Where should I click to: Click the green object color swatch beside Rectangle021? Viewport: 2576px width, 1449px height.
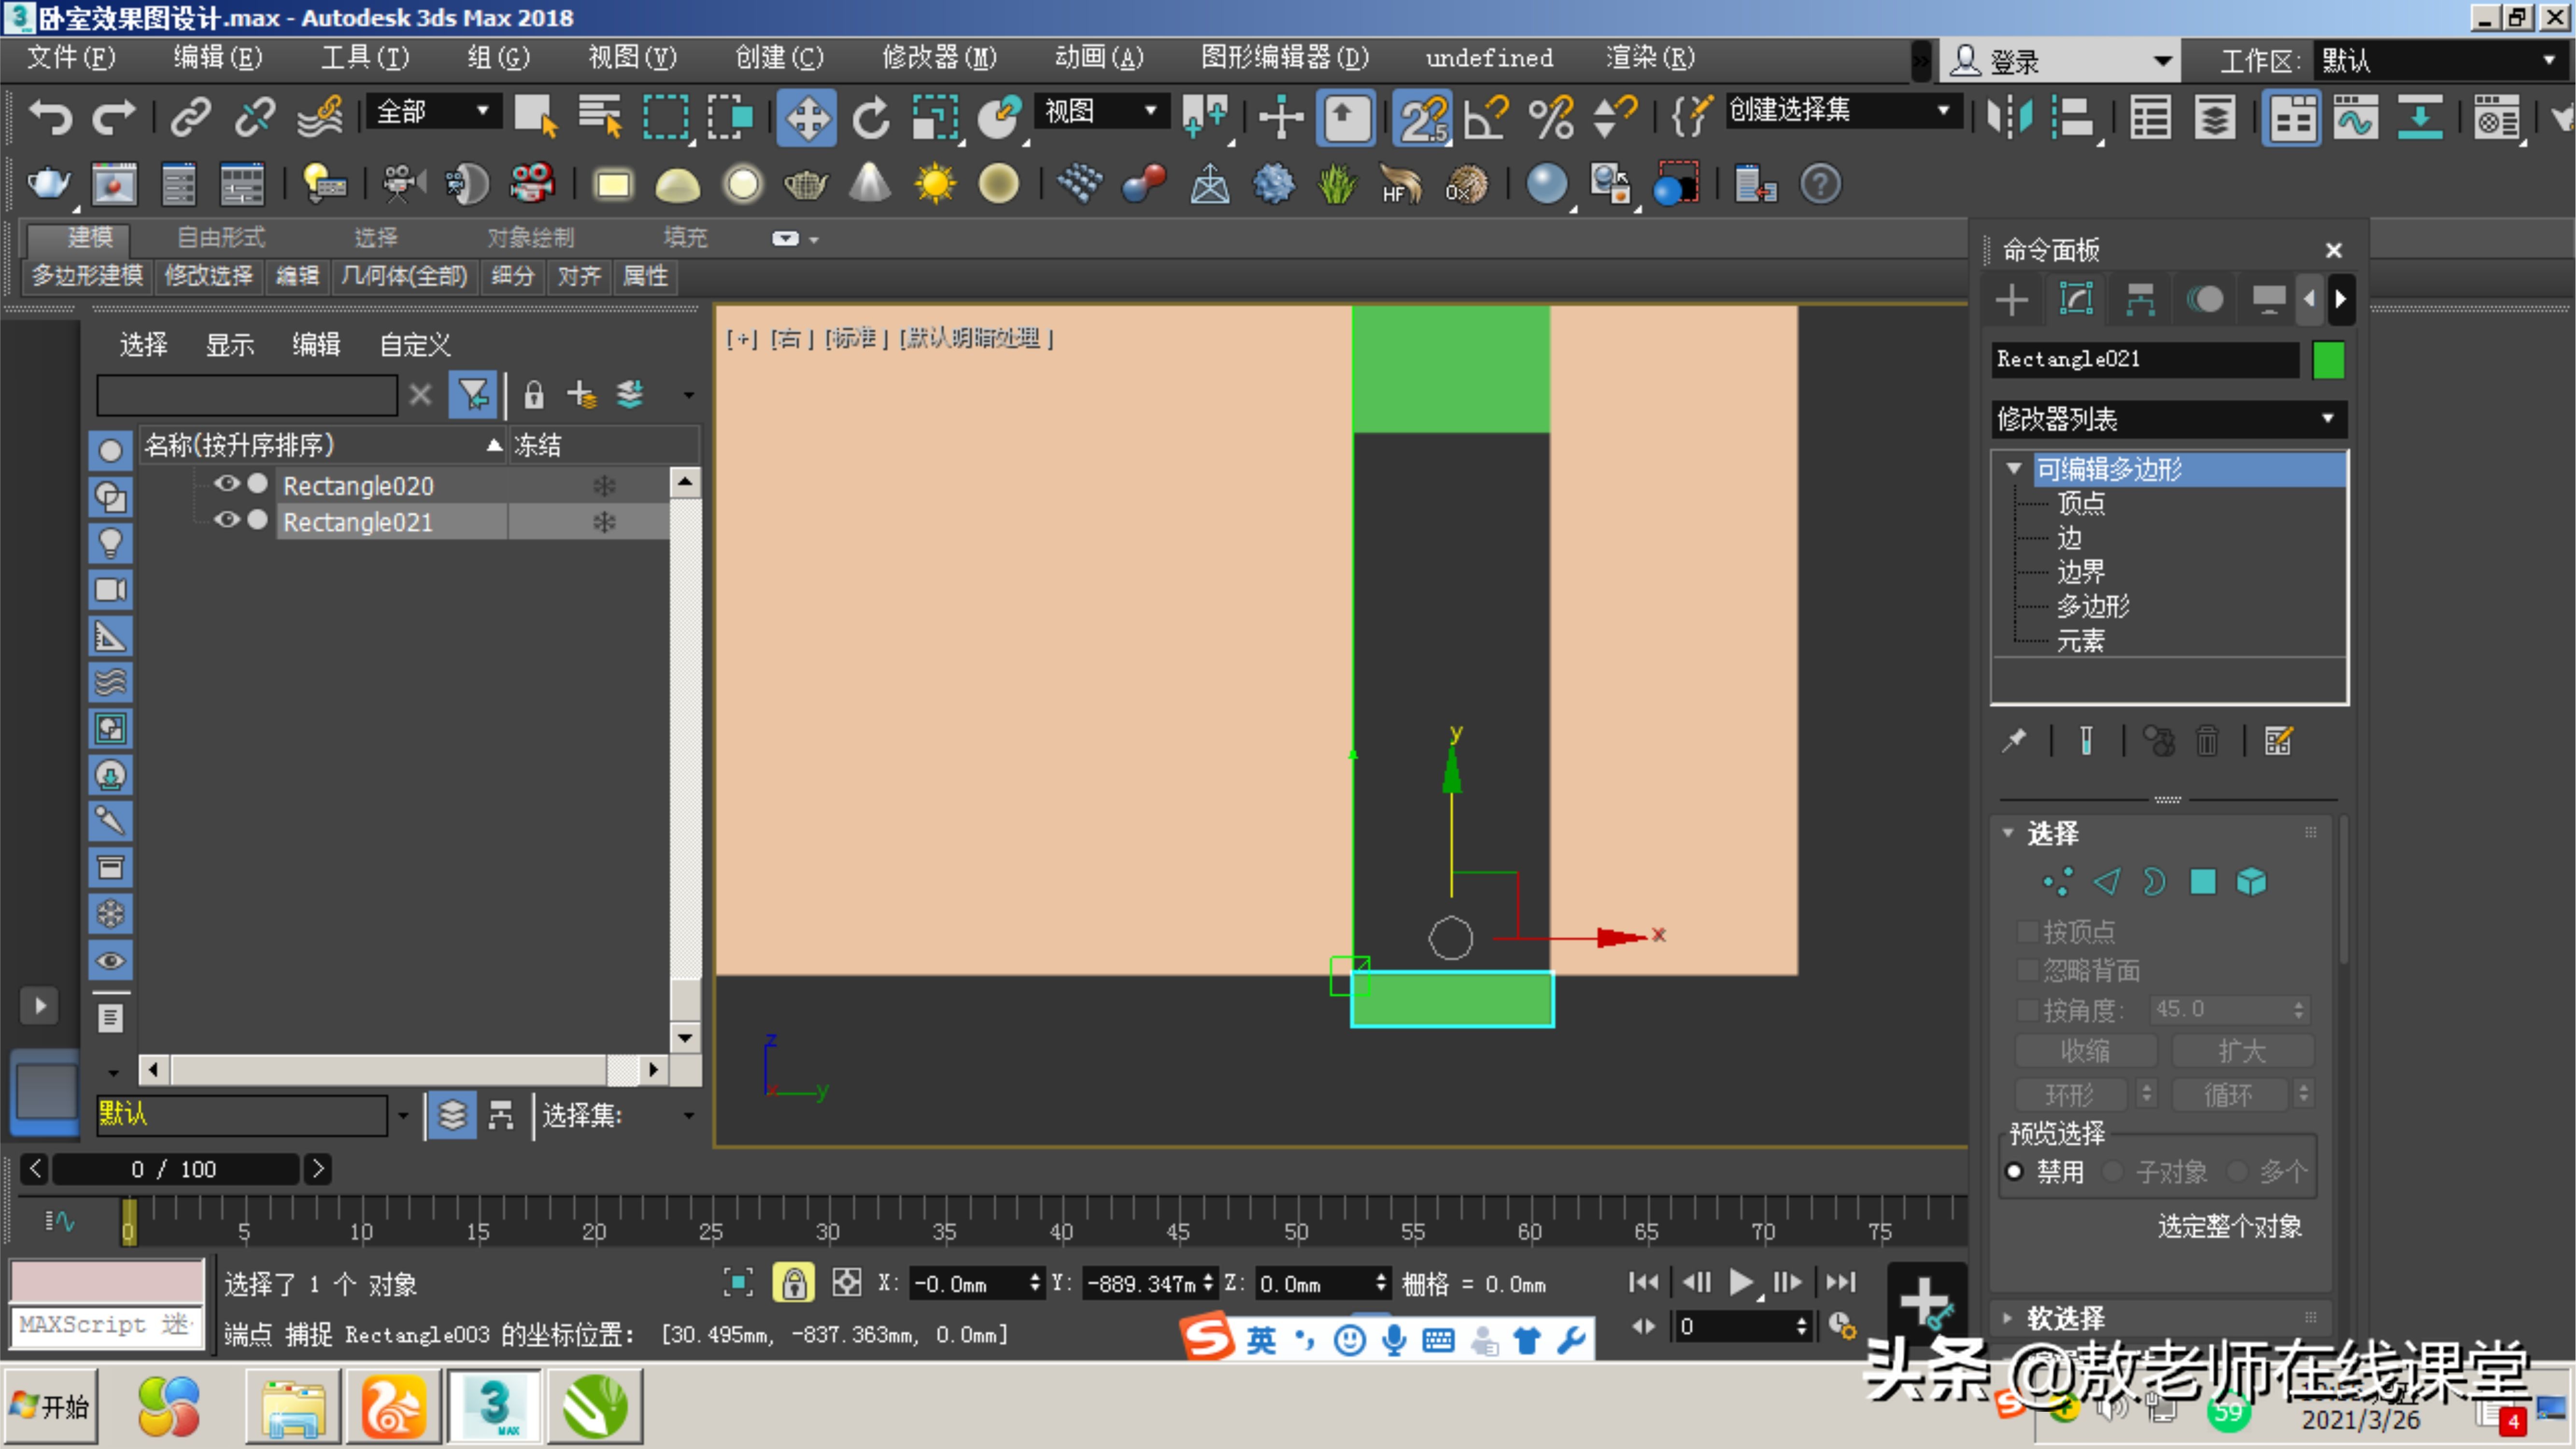point(2329,360)
